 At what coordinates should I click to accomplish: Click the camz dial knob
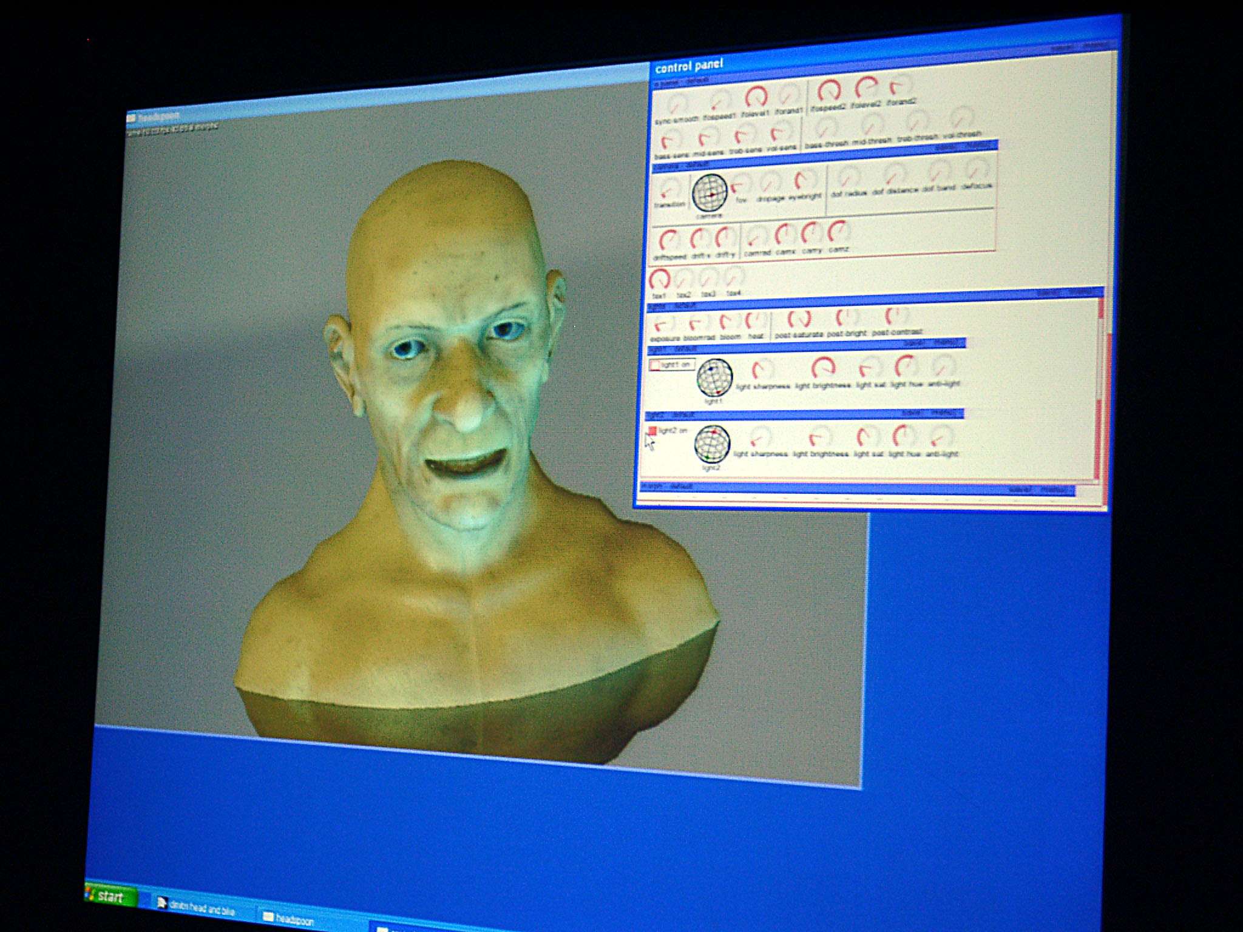pyautogui.click(x=838, y=231)
